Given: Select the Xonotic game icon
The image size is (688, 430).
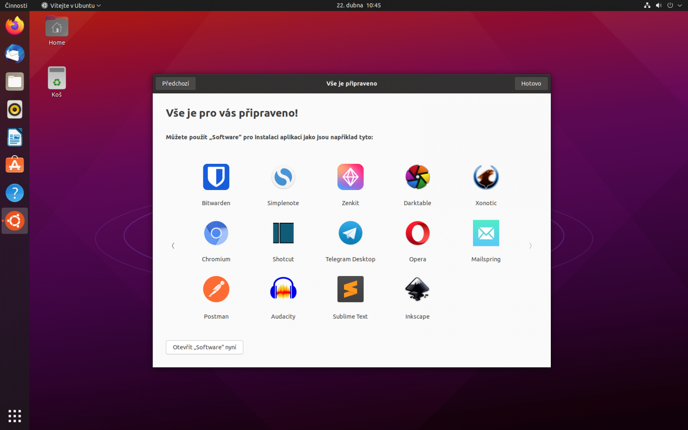Looking at the screenshot, I should tap(486, 177).
